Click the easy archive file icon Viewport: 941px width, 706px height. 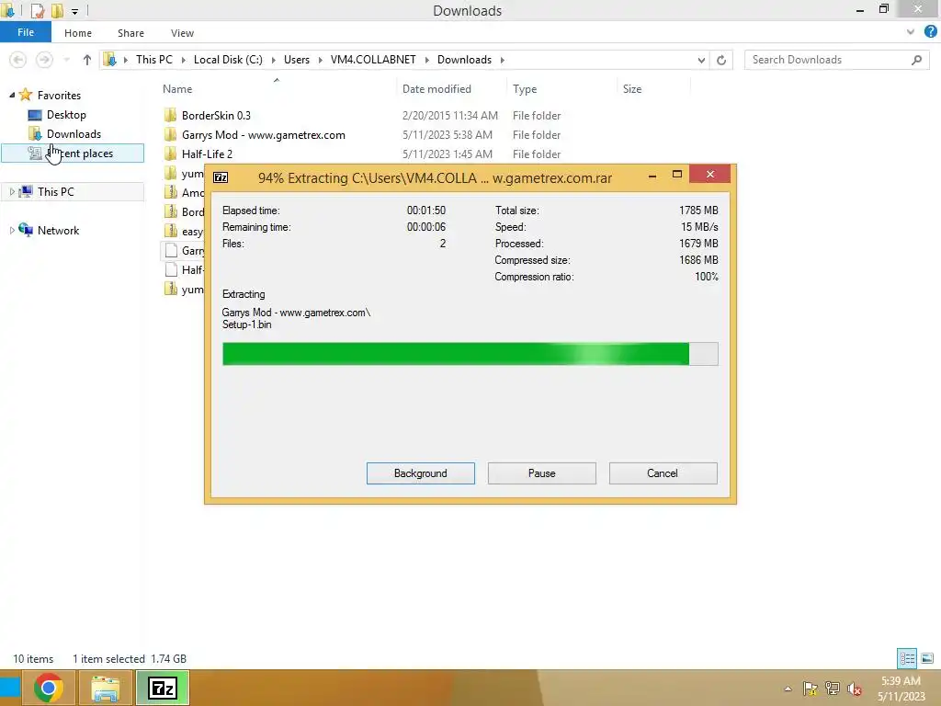170,231
